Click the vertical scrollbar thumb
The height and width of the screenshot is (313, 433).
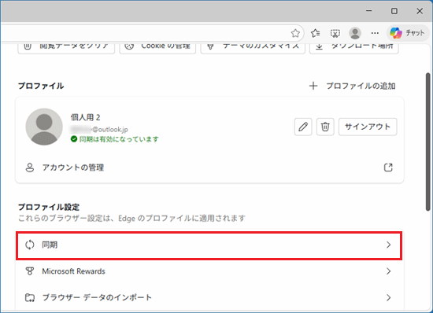pyautogui.click(x=428, y=142)
